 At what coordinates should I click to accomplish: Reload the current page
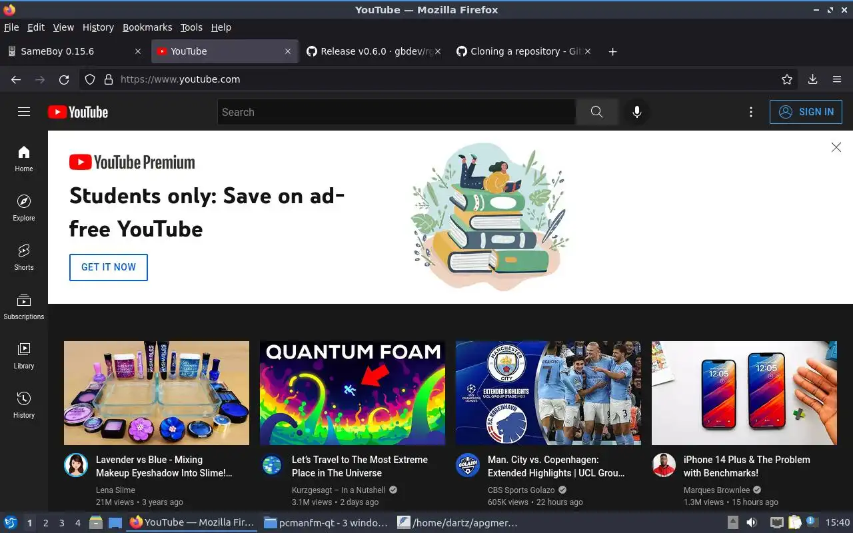(x=64, y=79)
